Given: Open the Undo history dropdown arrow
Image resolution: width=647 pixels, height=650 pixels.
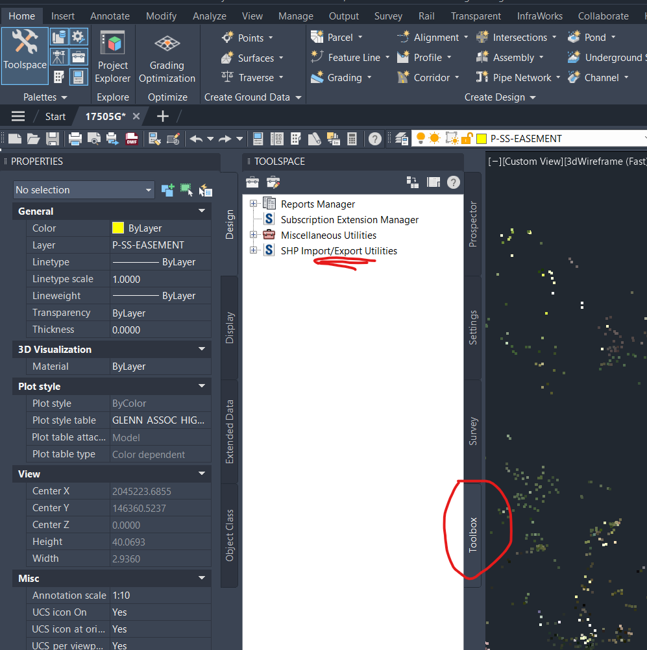Looking at the screenshot, I should point(210,138).
